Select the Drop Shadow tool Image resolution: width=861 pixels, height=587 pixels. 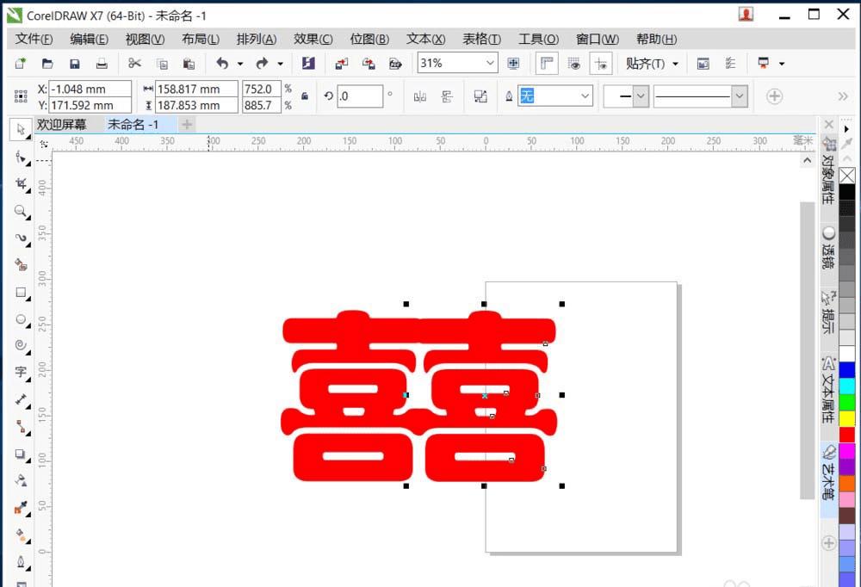point(21,454)
